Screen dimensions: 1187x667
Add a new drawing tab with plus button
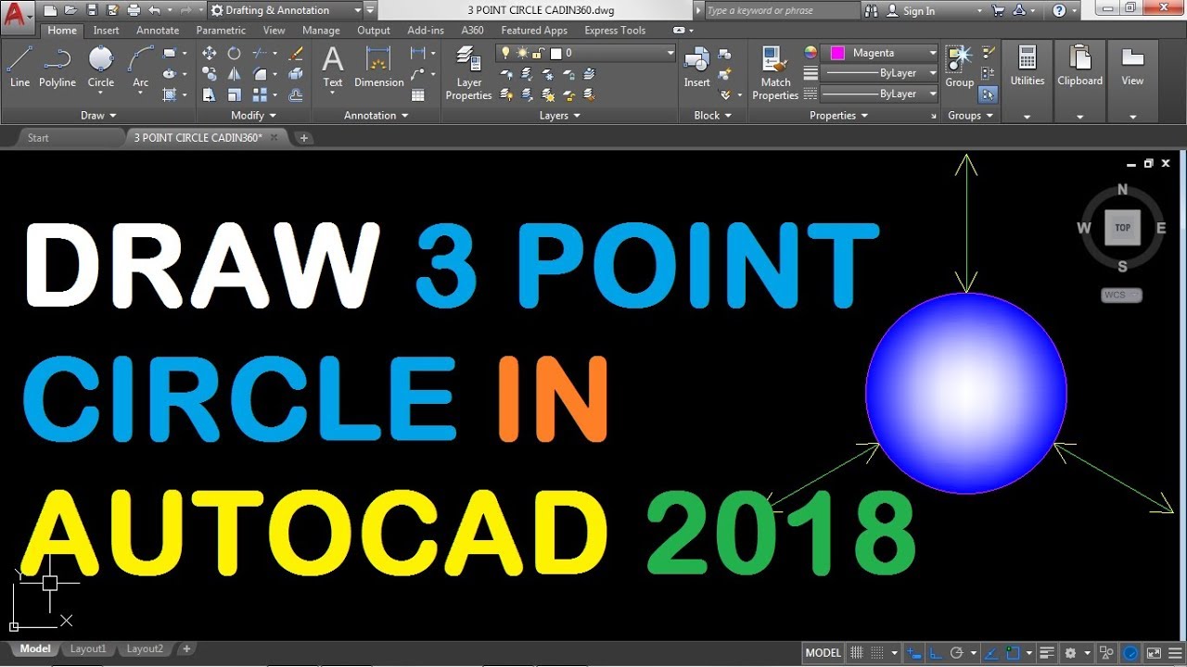coord(303,138)
